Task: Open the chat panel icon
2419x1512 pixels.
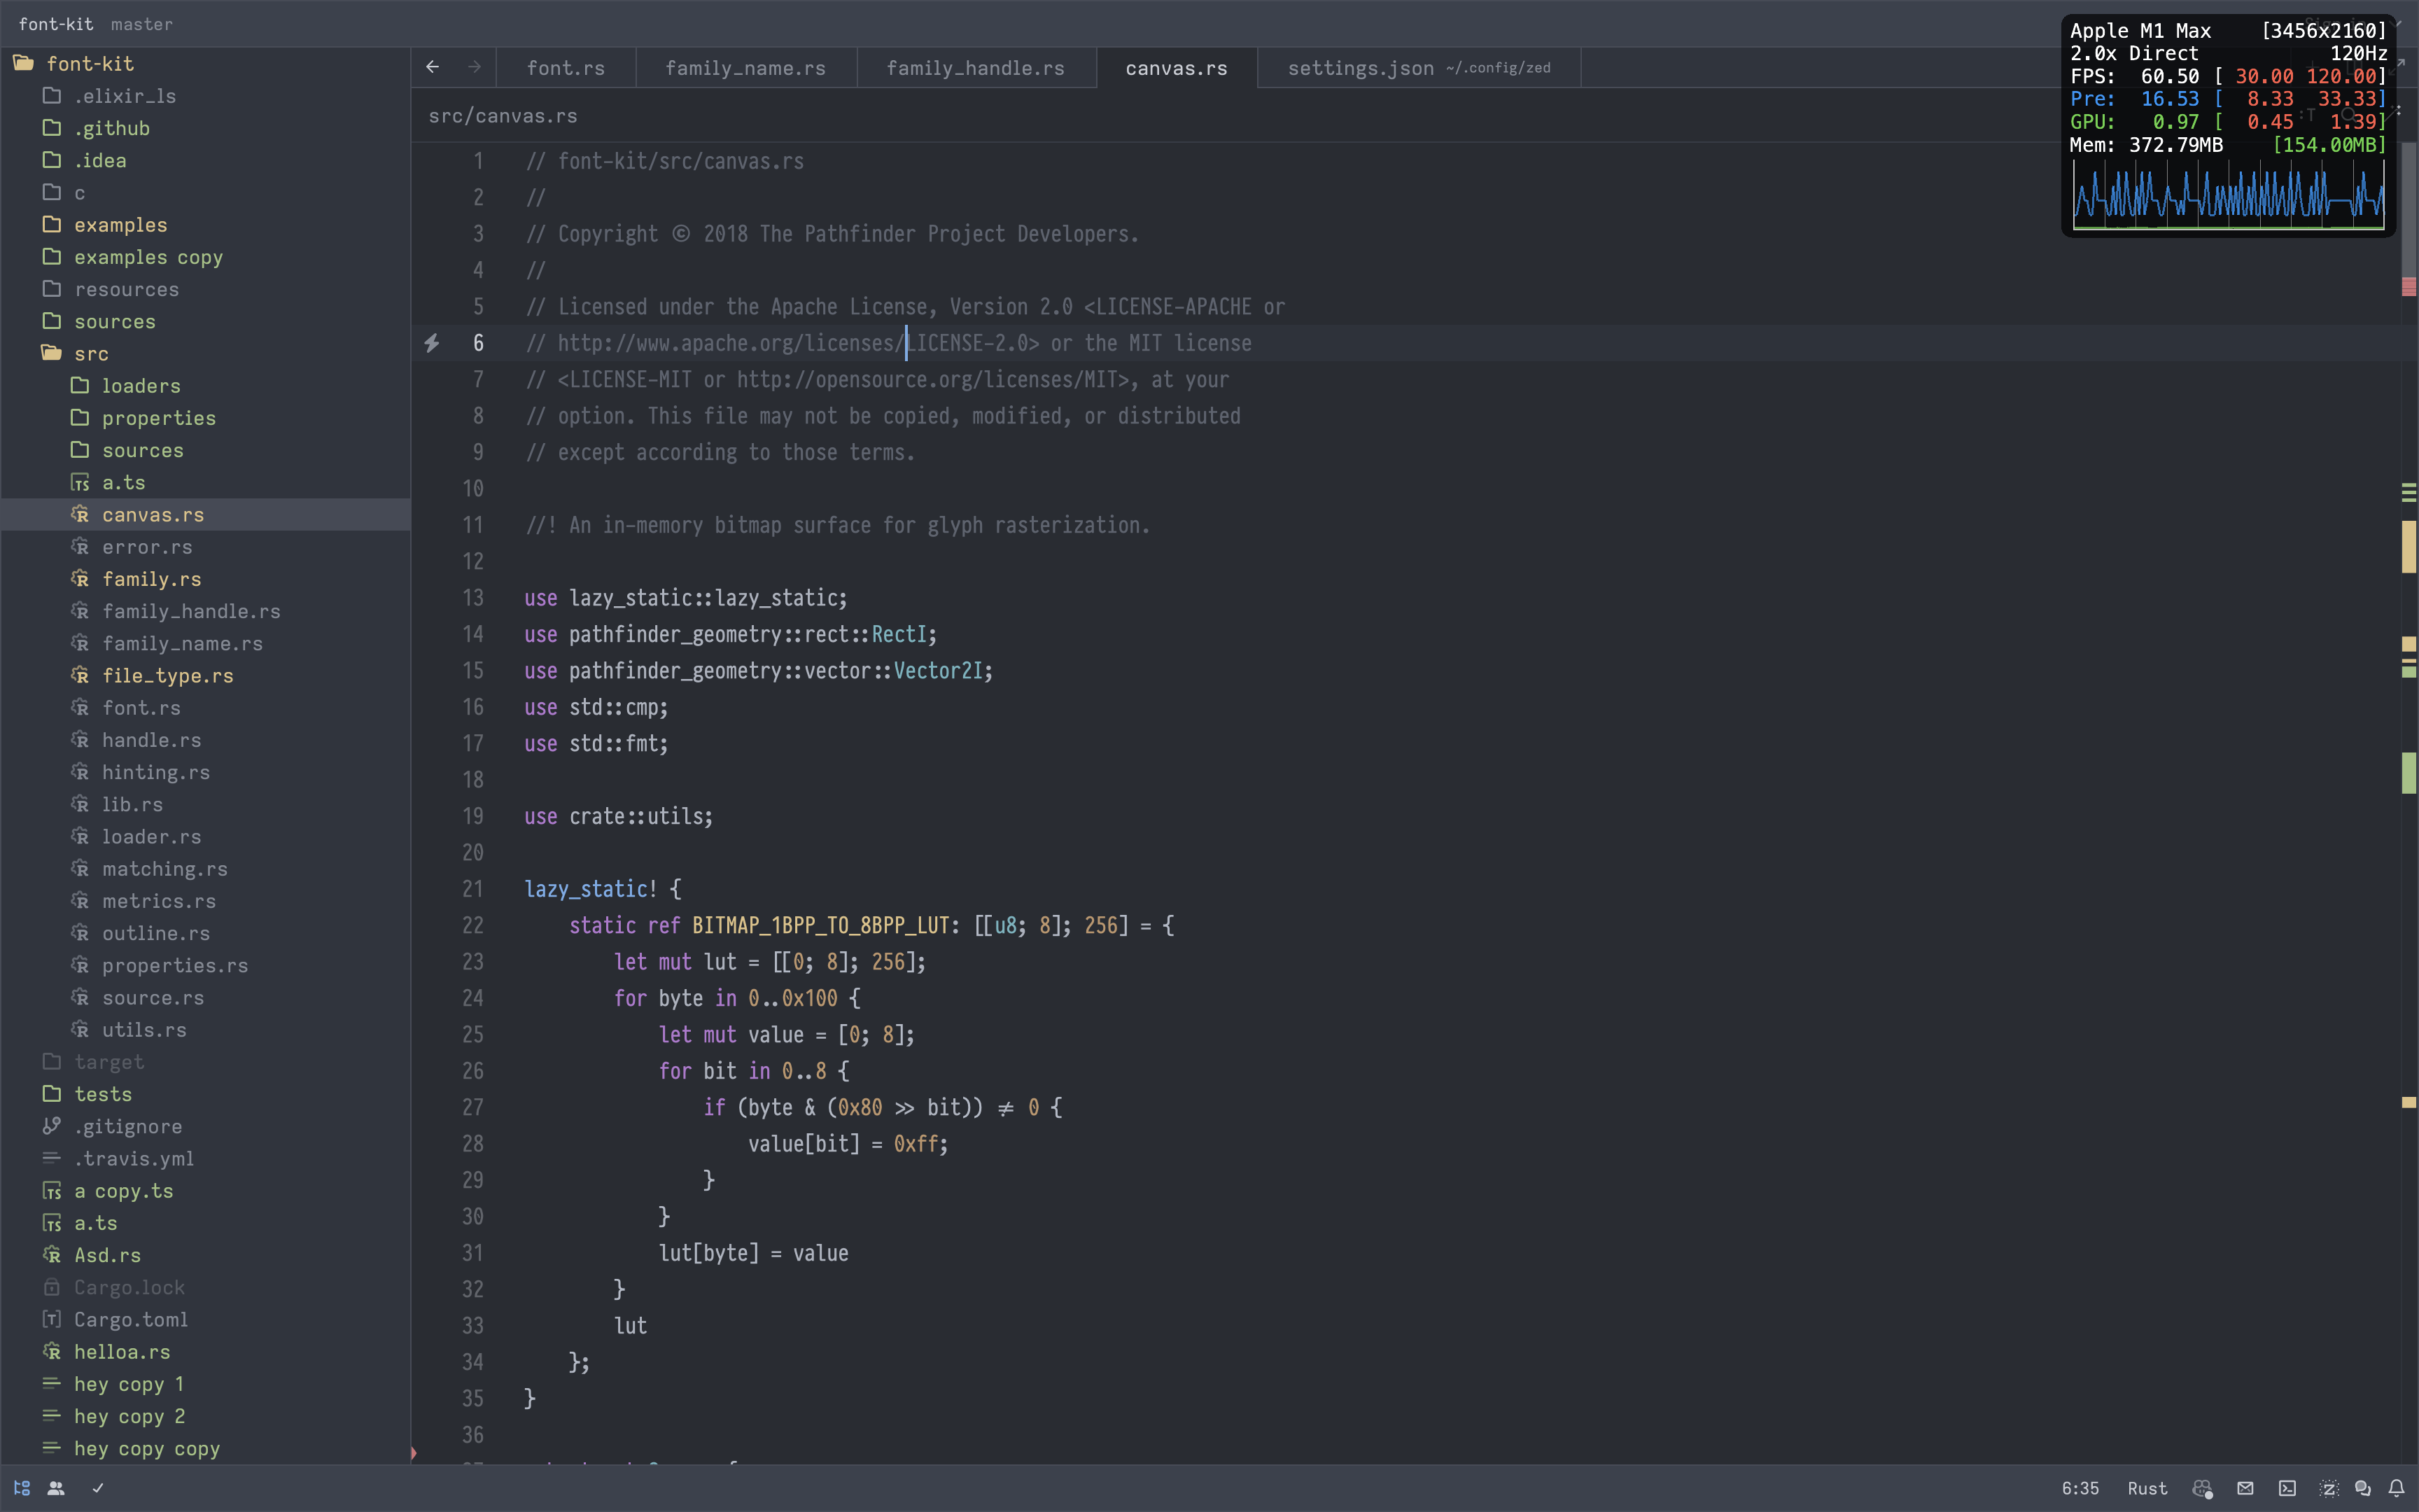Action: click(2363, 1488)
